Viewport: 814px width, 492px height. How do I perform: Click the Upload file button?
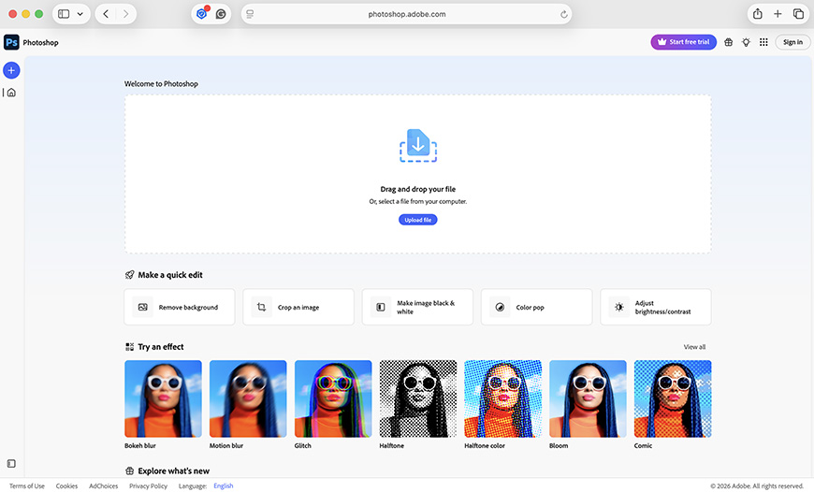click(418, 220)
